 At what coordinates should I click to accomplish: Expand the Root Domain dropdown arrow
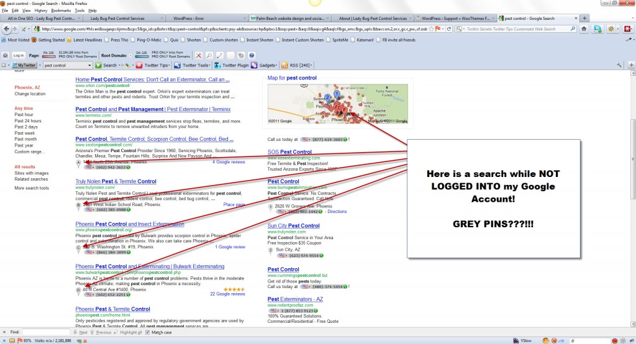130,55
